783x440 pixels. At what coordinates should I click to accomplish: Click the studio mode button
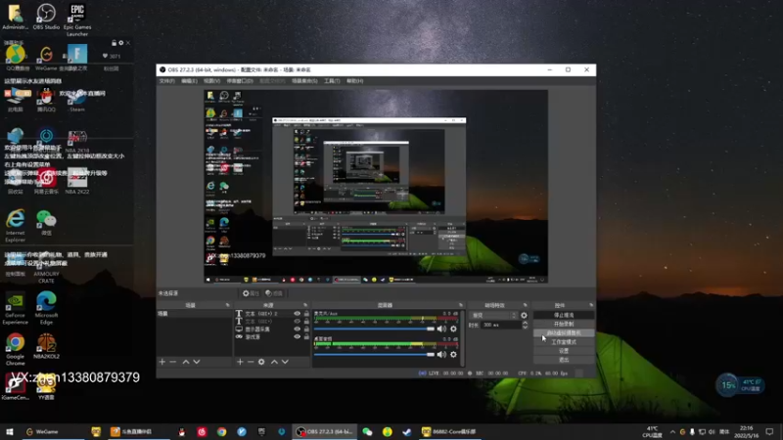pyautogui.click(x=564, y=341)
